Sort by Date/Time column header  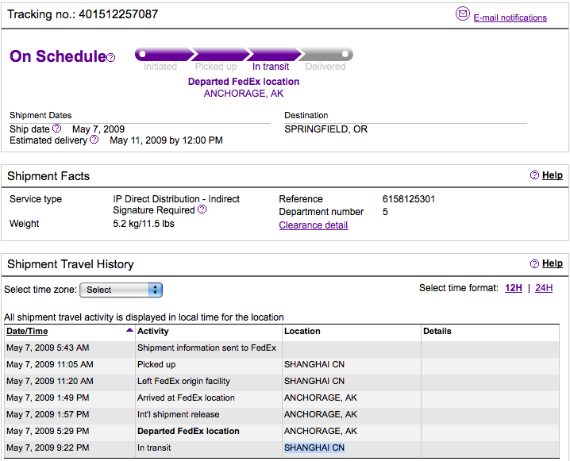27,331
